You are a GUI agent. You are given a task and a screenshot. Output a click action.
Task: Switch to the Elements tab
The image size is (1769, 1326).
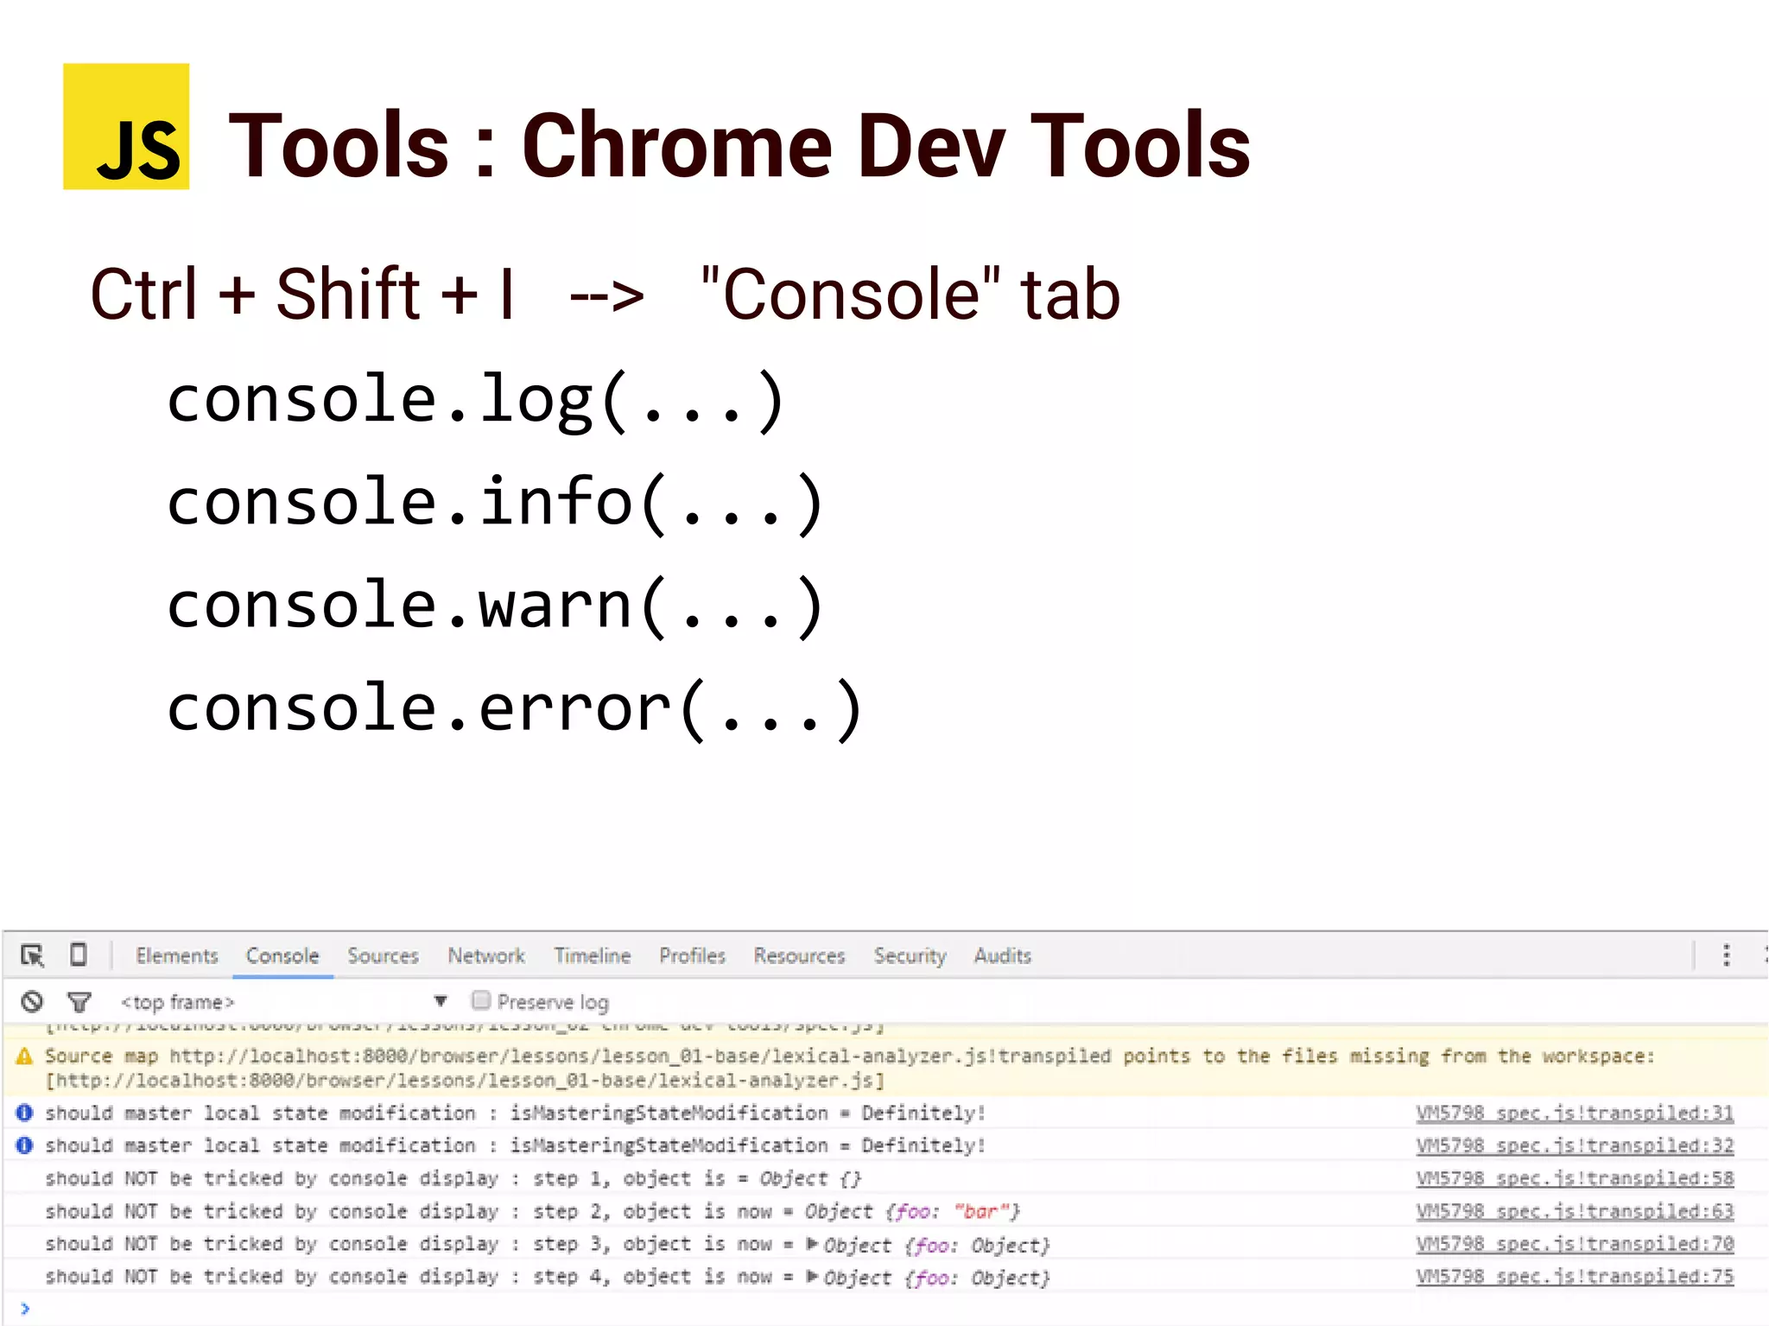pos(177,955)
